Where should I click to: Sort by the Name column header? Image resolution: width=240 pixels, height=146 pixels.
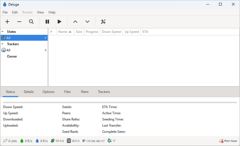[x=65, y=32]
